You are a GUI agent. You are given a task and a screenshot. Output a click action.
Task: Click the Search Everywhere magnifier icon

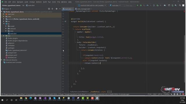point(180,5)
